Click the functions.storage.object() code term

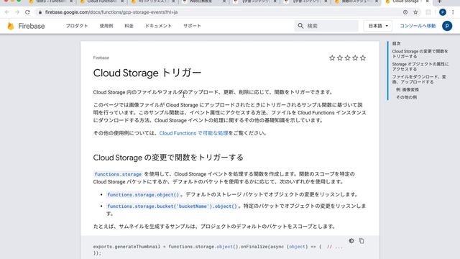pos(143,195)
